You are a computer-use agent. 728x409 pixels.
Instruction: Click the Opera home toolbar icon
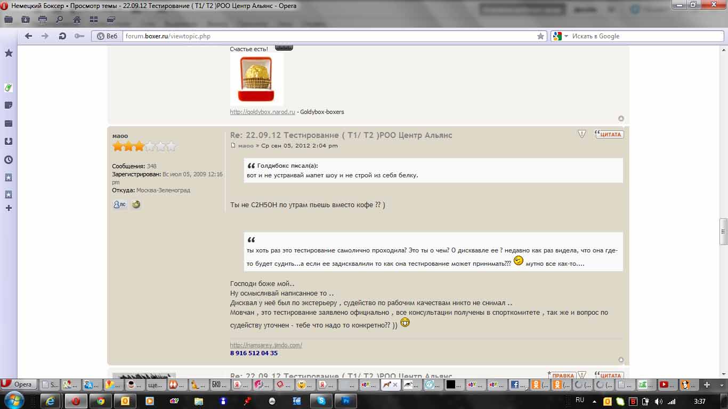[x=77, y=20]
